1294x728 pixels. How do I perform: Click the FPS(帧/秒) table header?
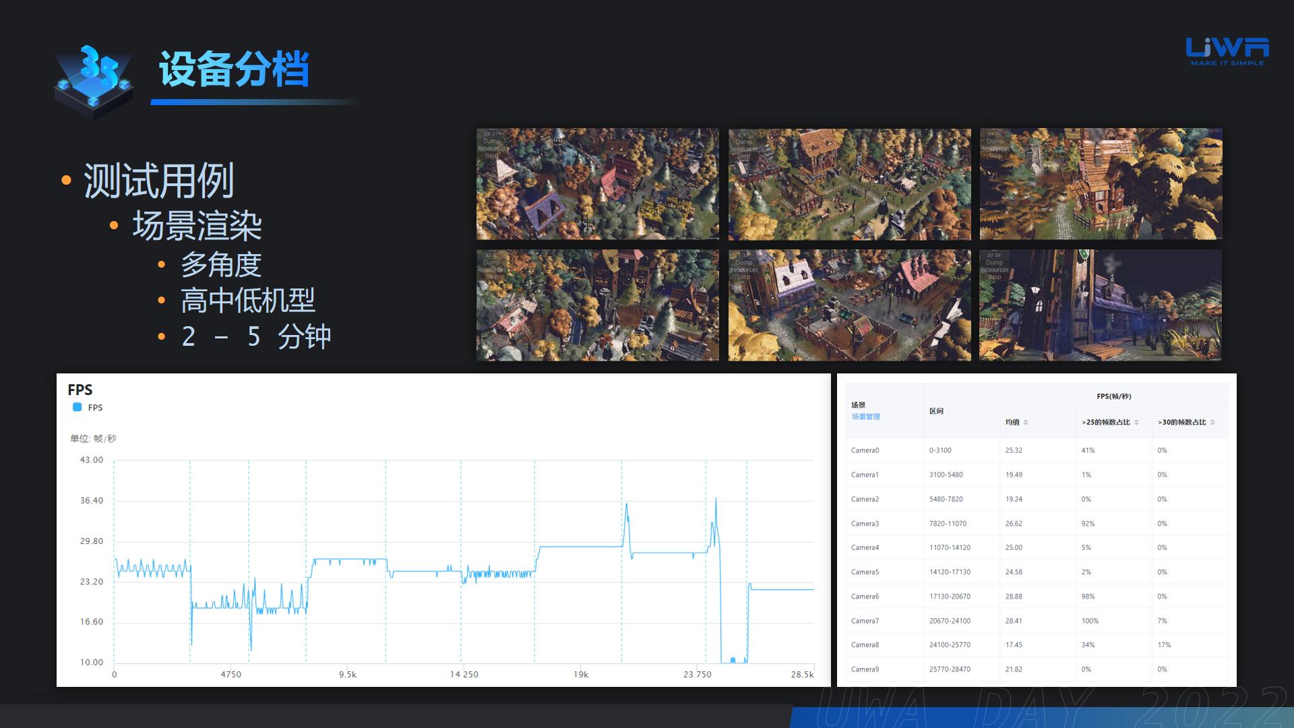coord(1114,396)
